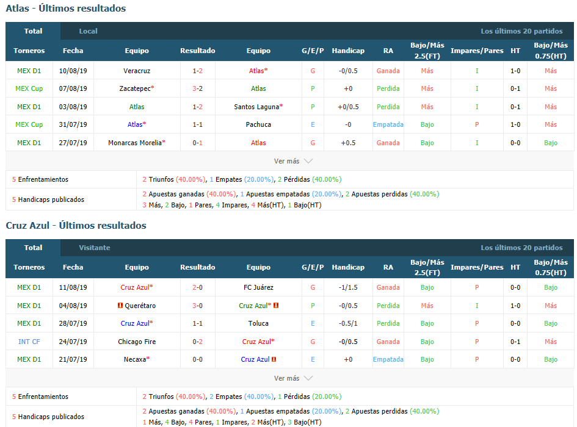Open the 3-0 result of Querétaro match
Screen dimensions: 577x427
[198, 306]
